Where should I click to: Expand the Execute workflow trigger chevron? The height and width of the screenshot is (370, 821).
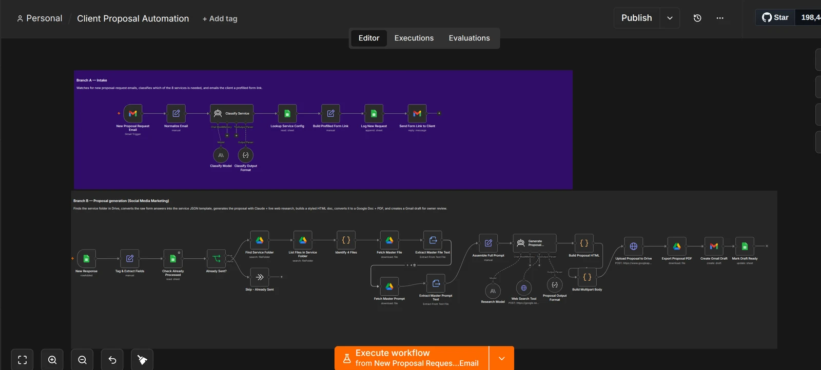click(x=502, y=358)
